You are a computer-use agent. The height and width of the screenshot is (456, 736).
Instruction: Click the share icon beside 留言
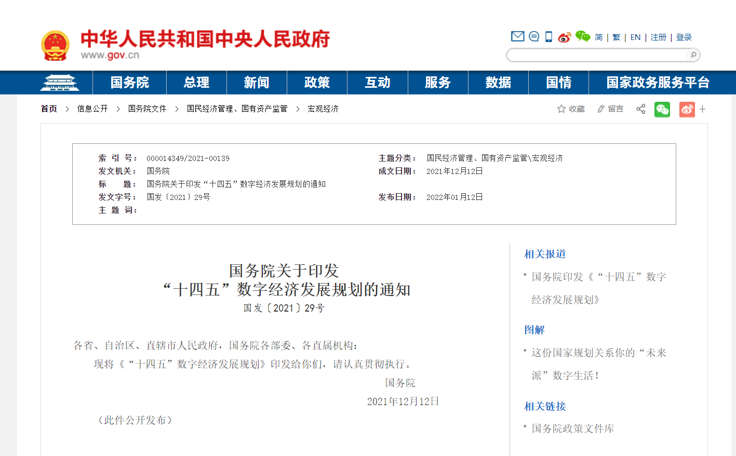click(x=641, y=109)
